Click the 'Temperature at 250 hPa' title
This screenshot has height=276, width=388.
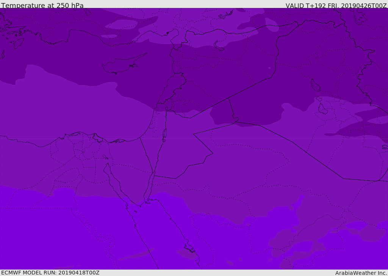42,5
